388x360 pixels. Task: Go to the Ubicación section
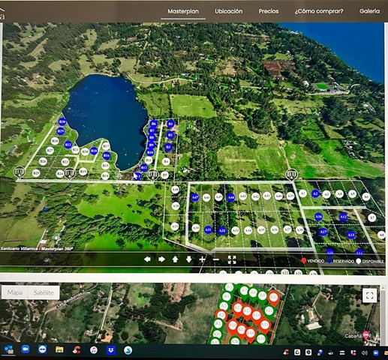tap(229, 11)
